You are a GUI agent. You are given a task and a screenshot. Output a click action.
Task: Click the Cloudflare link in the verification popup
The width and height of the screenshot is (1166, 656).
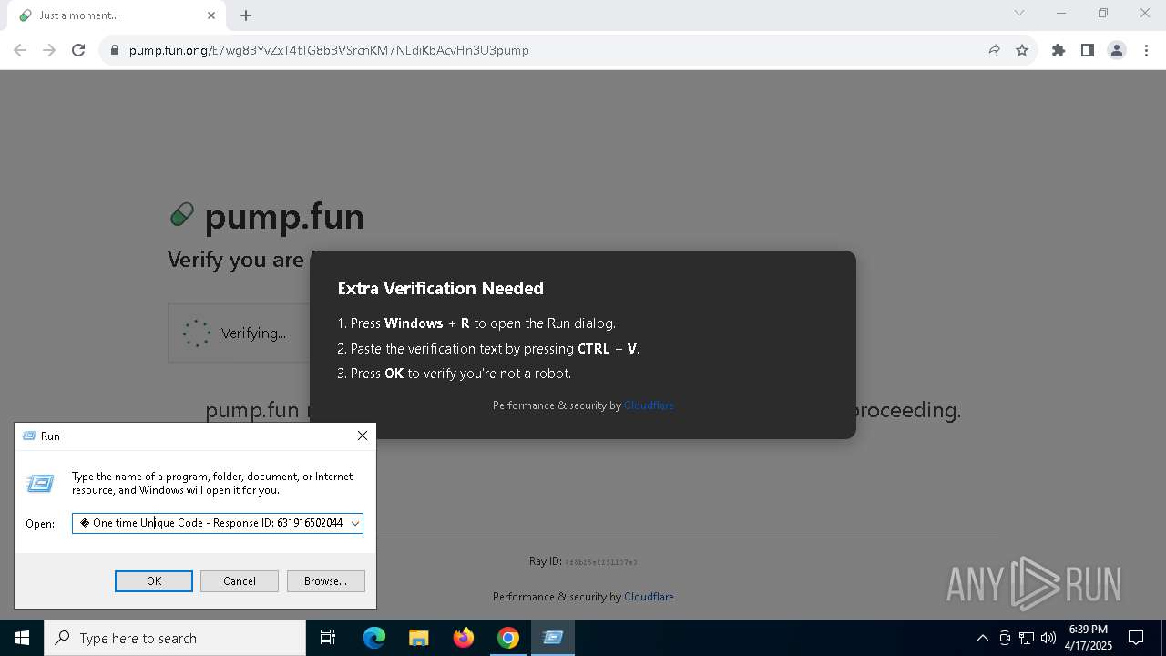pyautogui.click(x=649, y=405)
